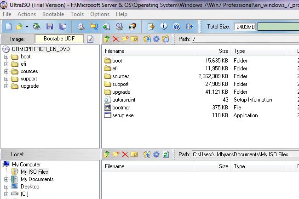Viewport: 299px width, 199px height.
Task: Go up a folder in the image pane
Action: (x=107, y=39)
